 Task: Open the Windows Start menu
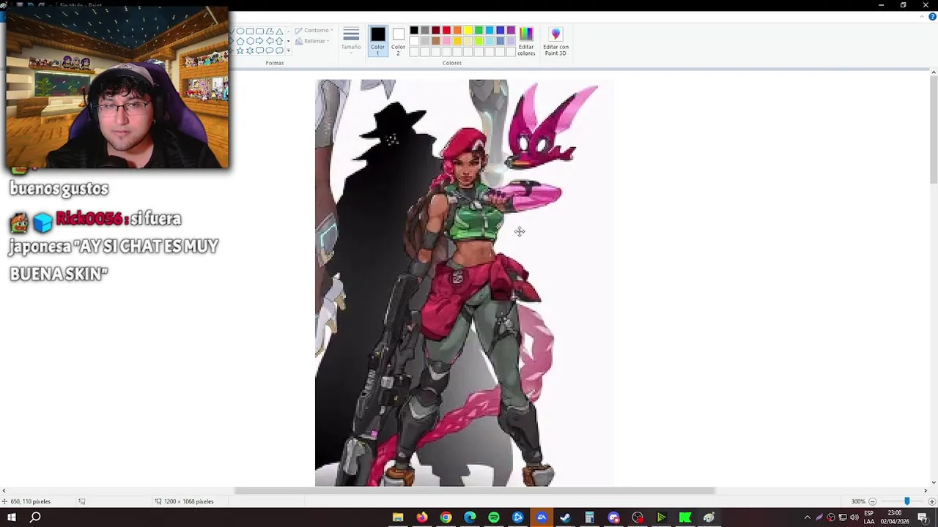point(12,517)
